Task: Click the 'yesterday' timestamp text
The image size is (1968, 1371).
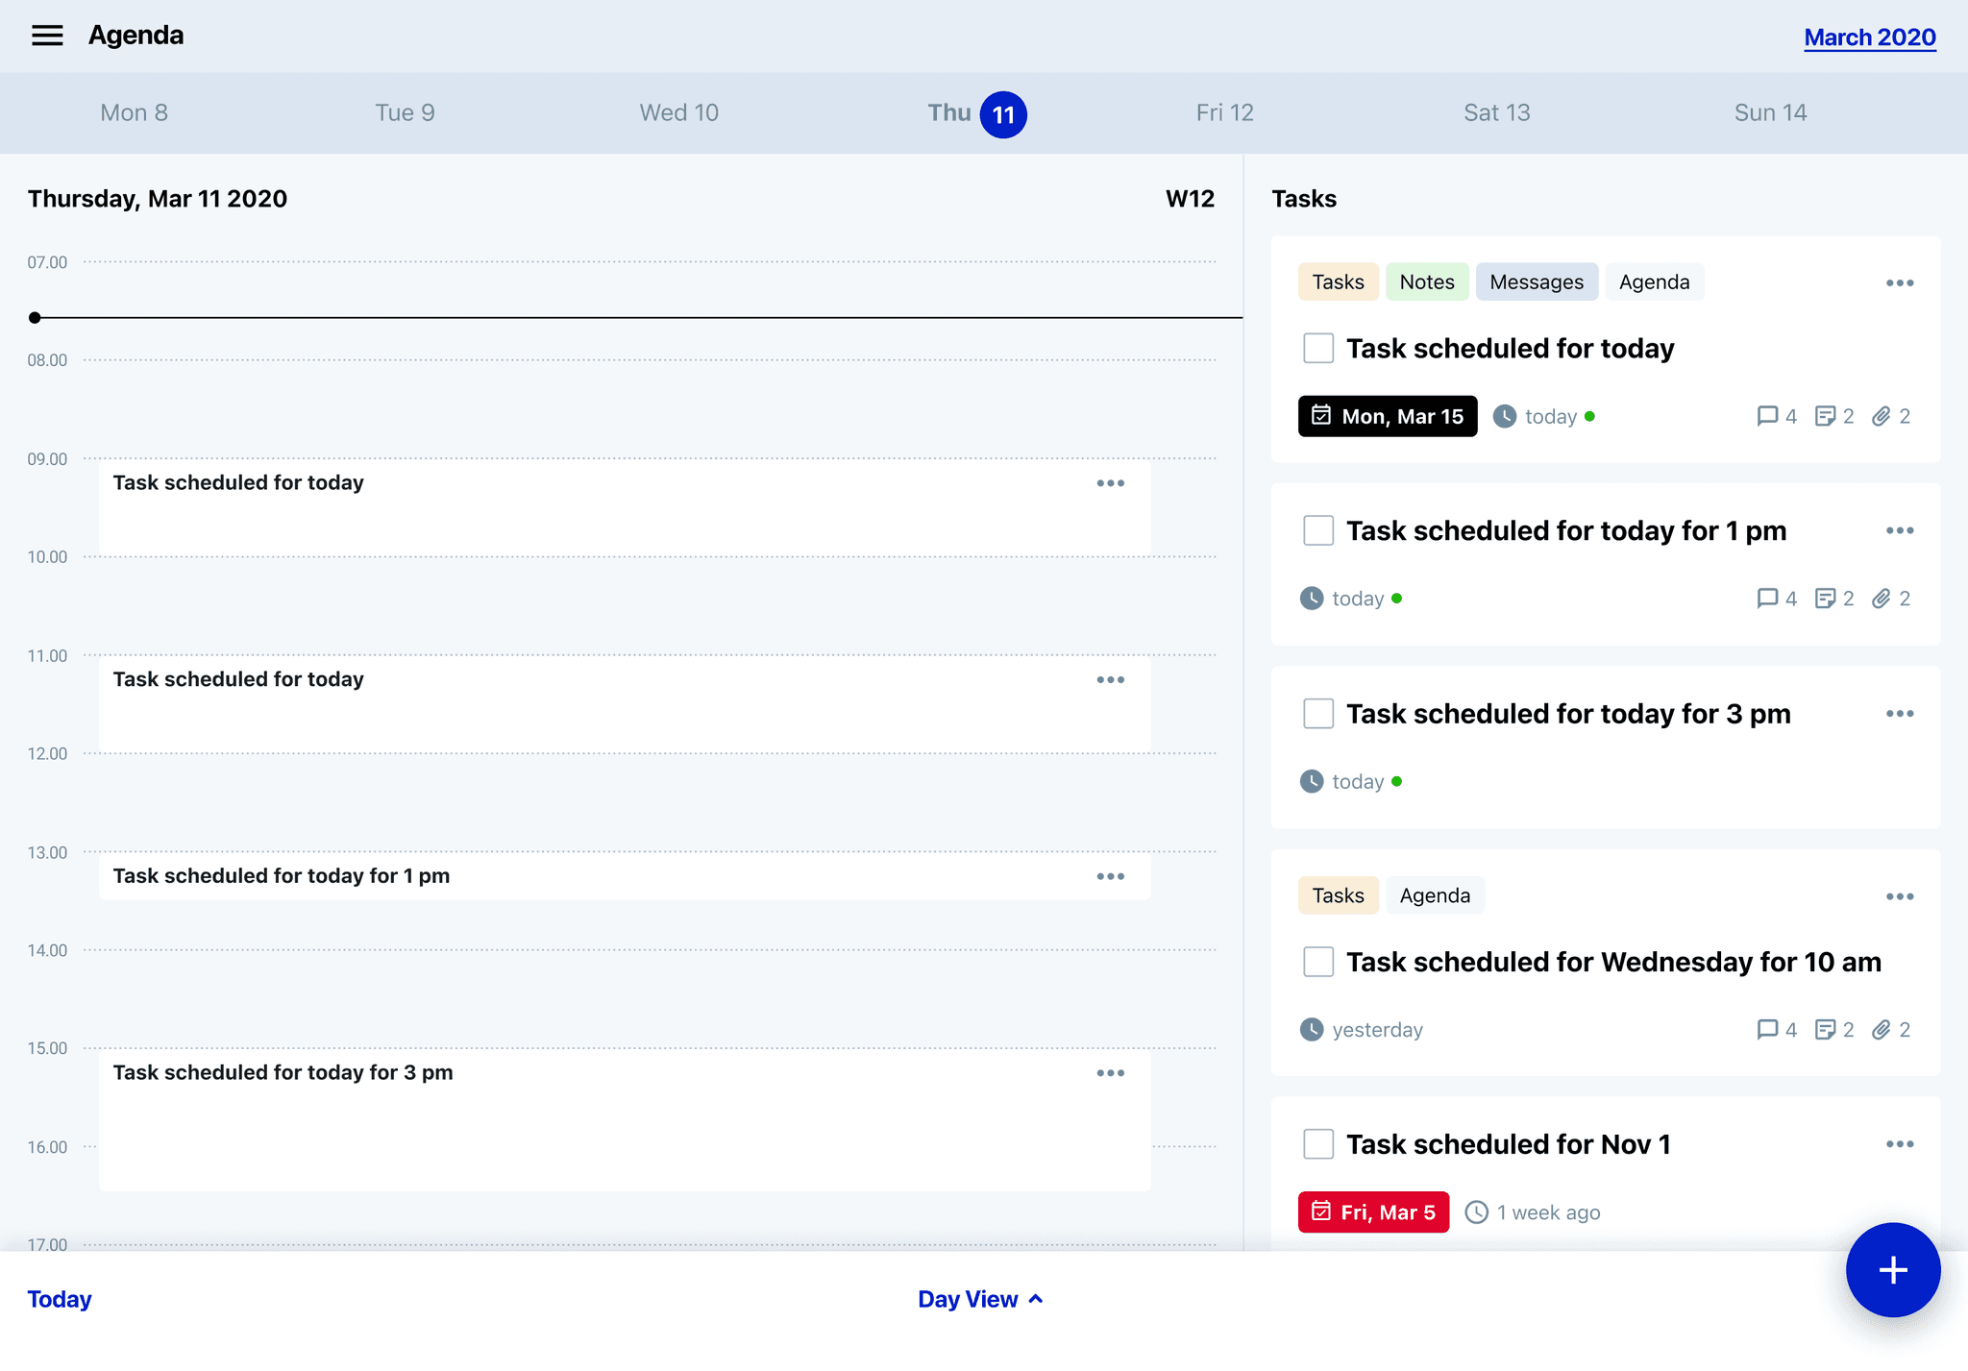Action: click(x=1377, y=1030)
